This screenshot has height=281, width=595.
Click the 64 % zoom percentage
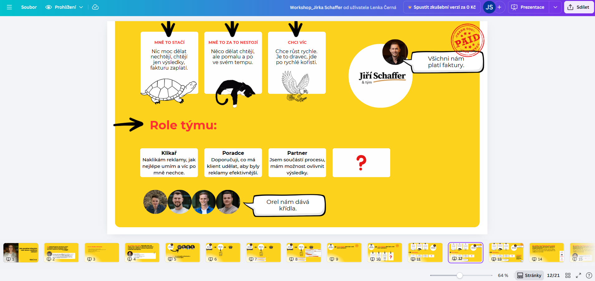coord(503,275)
